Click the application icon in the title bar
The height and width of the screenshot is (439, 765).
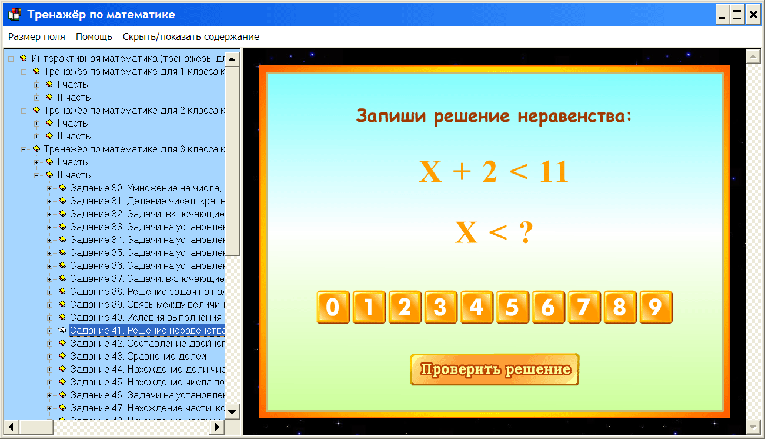(x=13, y=14)
